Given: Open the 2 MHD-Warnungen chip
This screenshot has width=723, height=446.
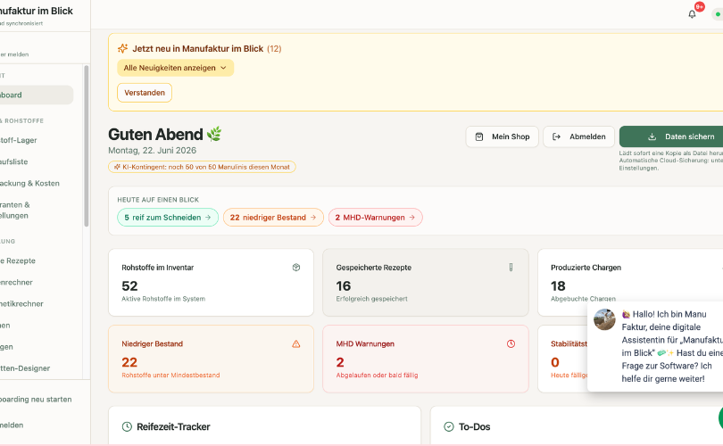Looking at the screenshot, I should [x=375, y=218].
